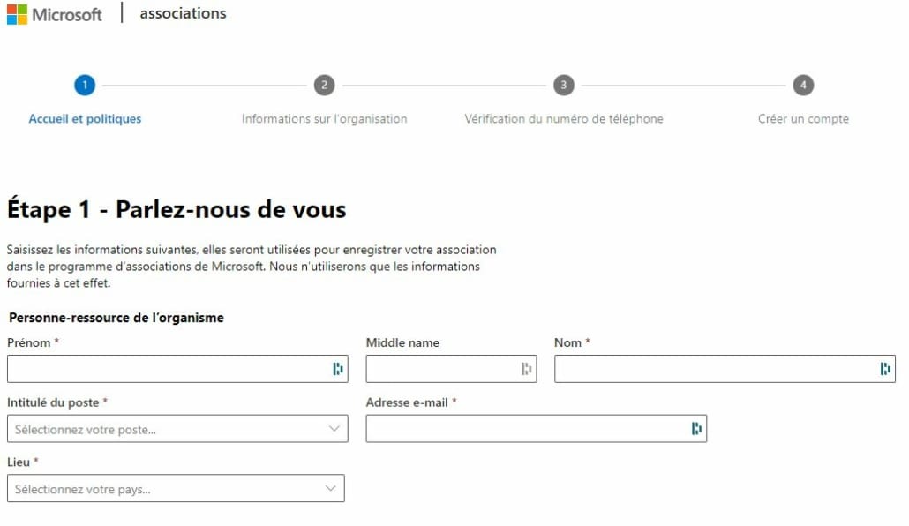909x526 pixels.
Task: Click the password manager icon in Middle name field
Action: 526,369
